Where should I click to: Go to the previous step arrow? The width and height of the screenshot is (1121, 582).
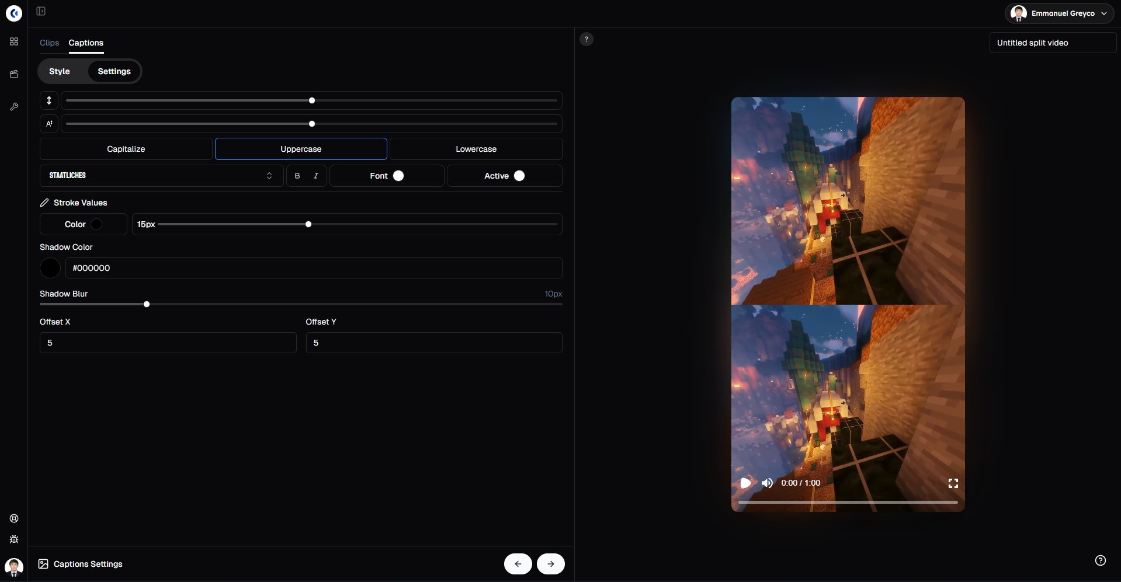[x=518, y=564]
